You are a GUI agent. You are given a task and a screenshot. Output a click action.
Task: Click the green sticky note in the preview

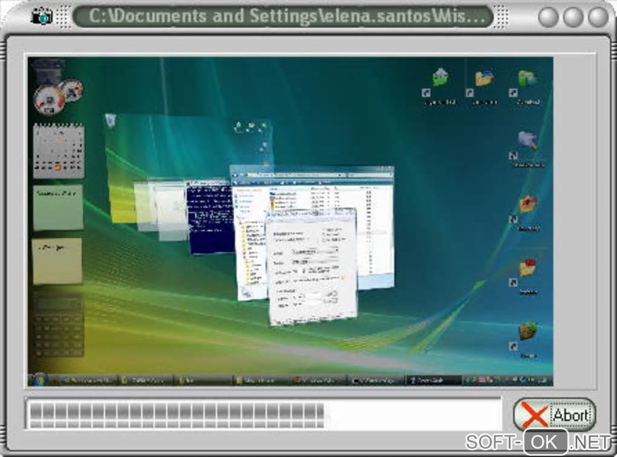point(58,208)
